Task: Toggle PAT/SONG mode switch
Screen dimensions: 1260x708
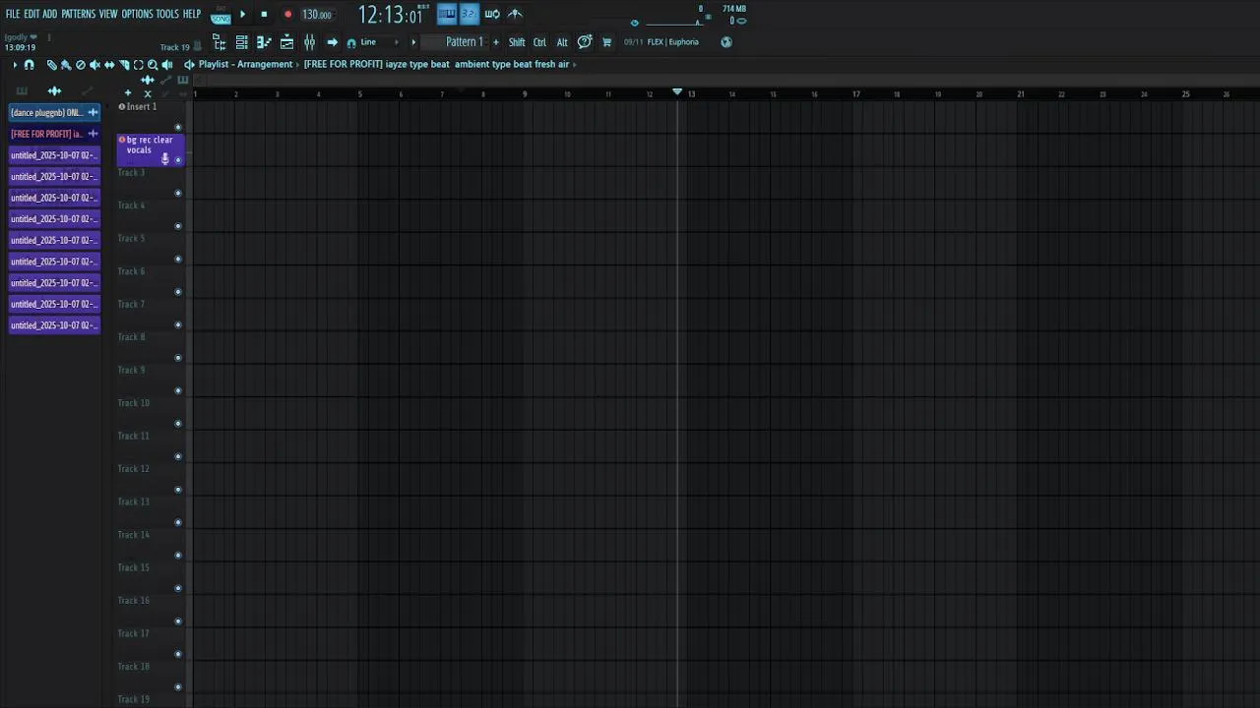Action: pyautogui.click(x=220, y=15)
